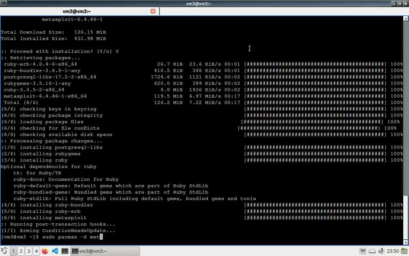
Task: Click the '(6/6) installing metasploit' line
Action: coord(202,218)
